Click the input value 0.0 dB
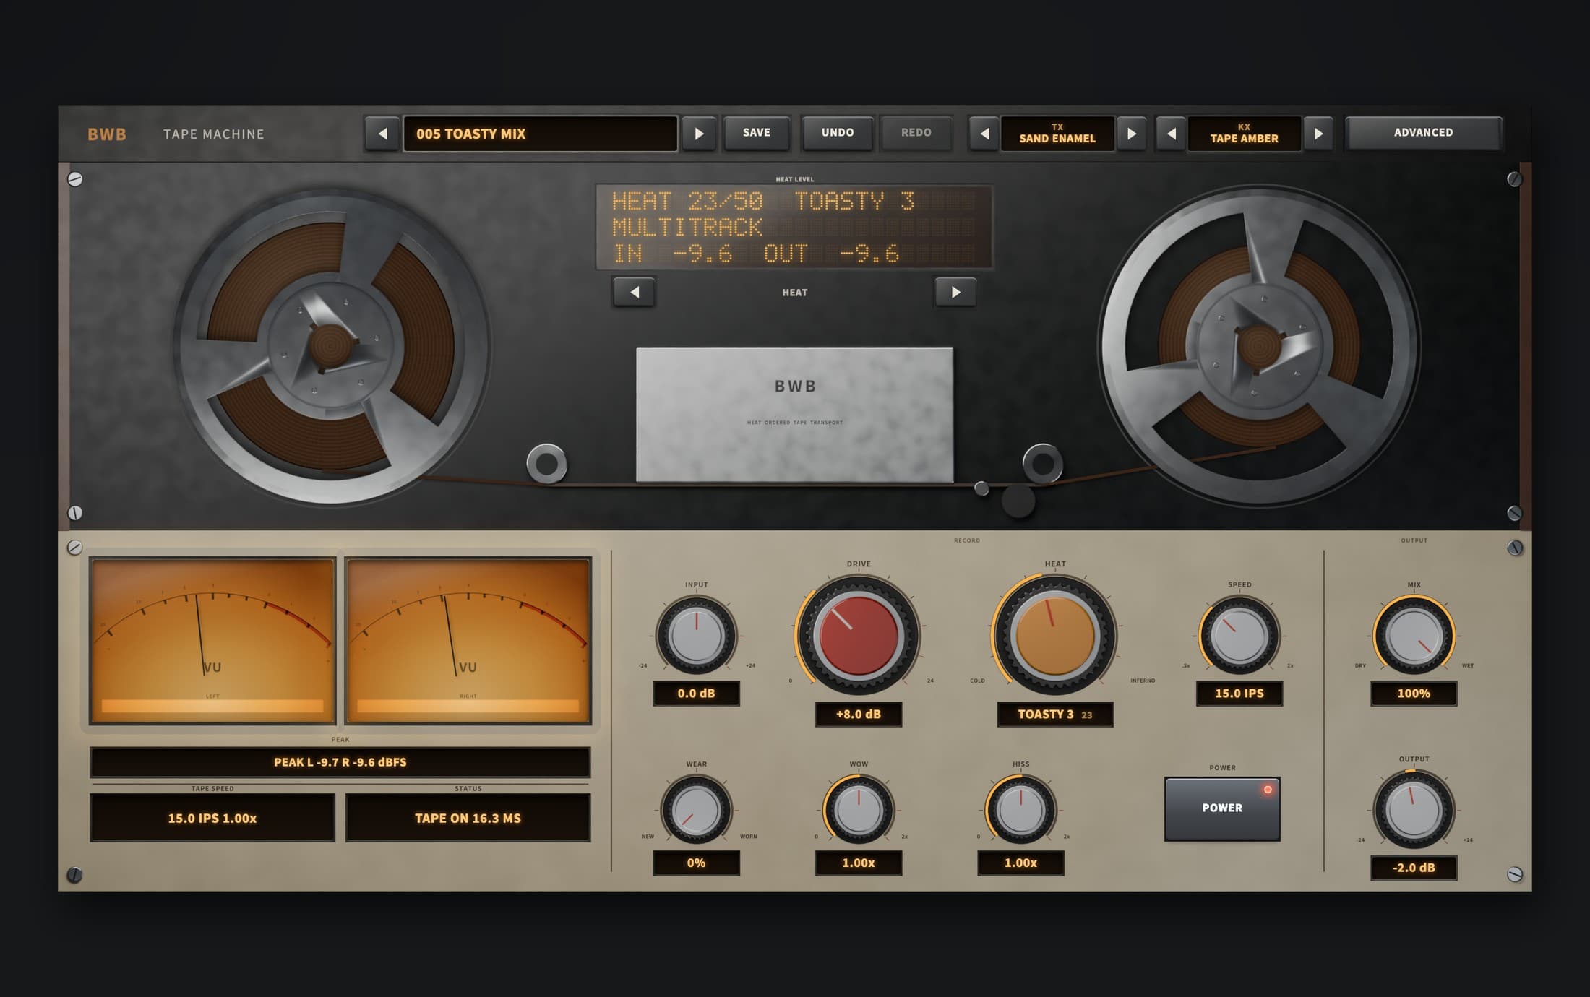The width and height of the screenshot is (1590, 997). point(696,694)
